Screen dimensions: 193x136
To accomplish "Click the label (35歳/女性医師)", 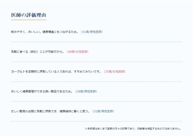I will (x=115, y=72).
